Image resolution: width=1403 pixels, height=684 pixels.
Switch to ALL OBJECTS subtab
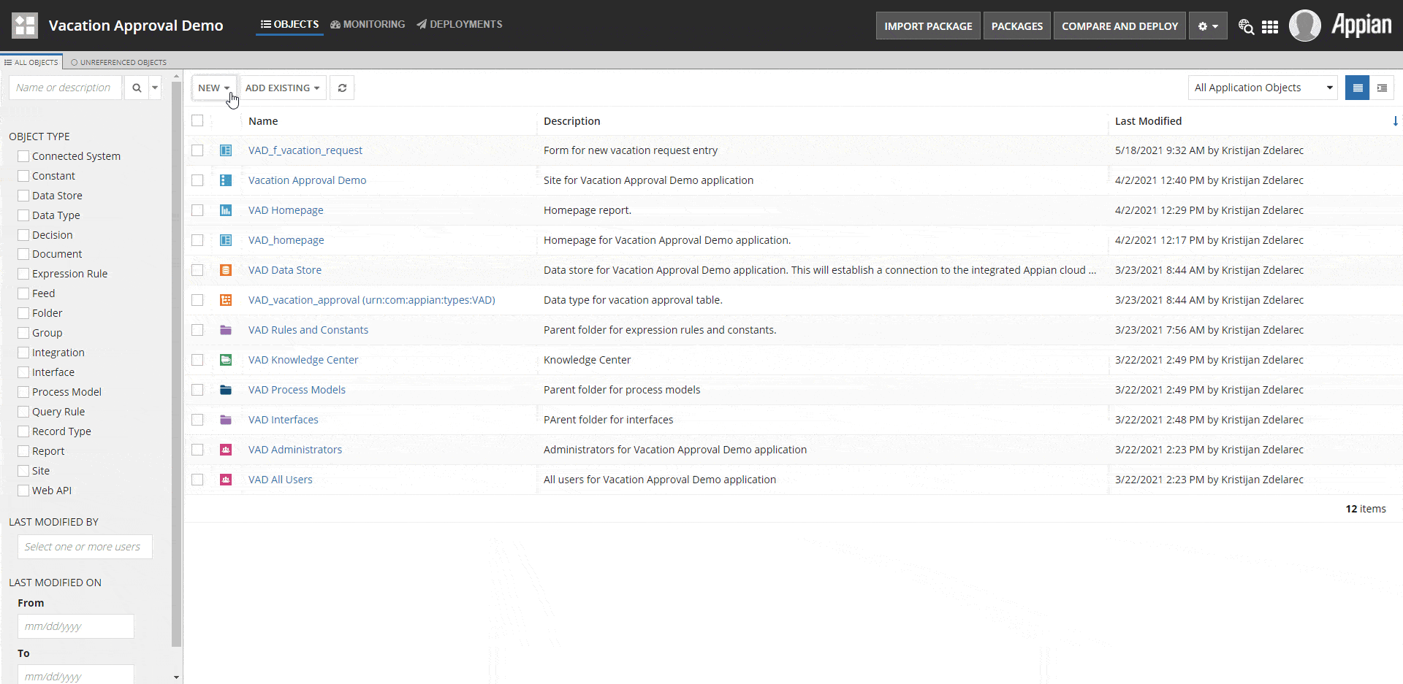point(31,62)
